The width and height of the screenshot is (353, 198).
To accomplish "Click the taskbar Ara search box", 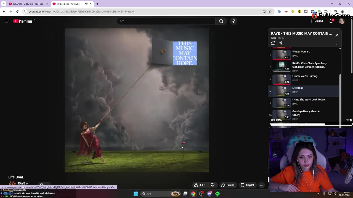I will pyautogui.click(x=161, y=194).
